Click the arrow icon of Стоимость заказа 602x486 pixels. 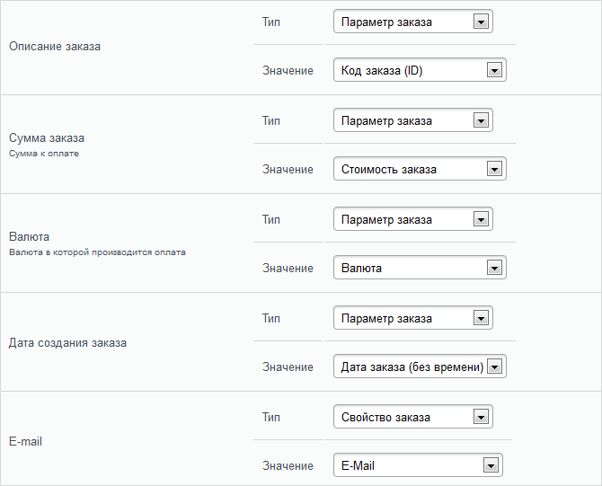pos(494,169)
